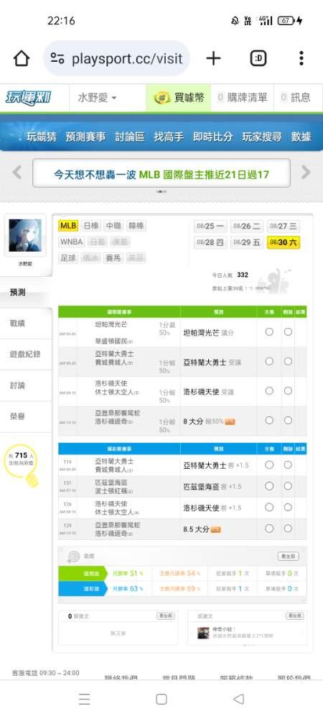The image size is (323, 719).
Task: Tap the Android back navigation icon
Action: 238,699
